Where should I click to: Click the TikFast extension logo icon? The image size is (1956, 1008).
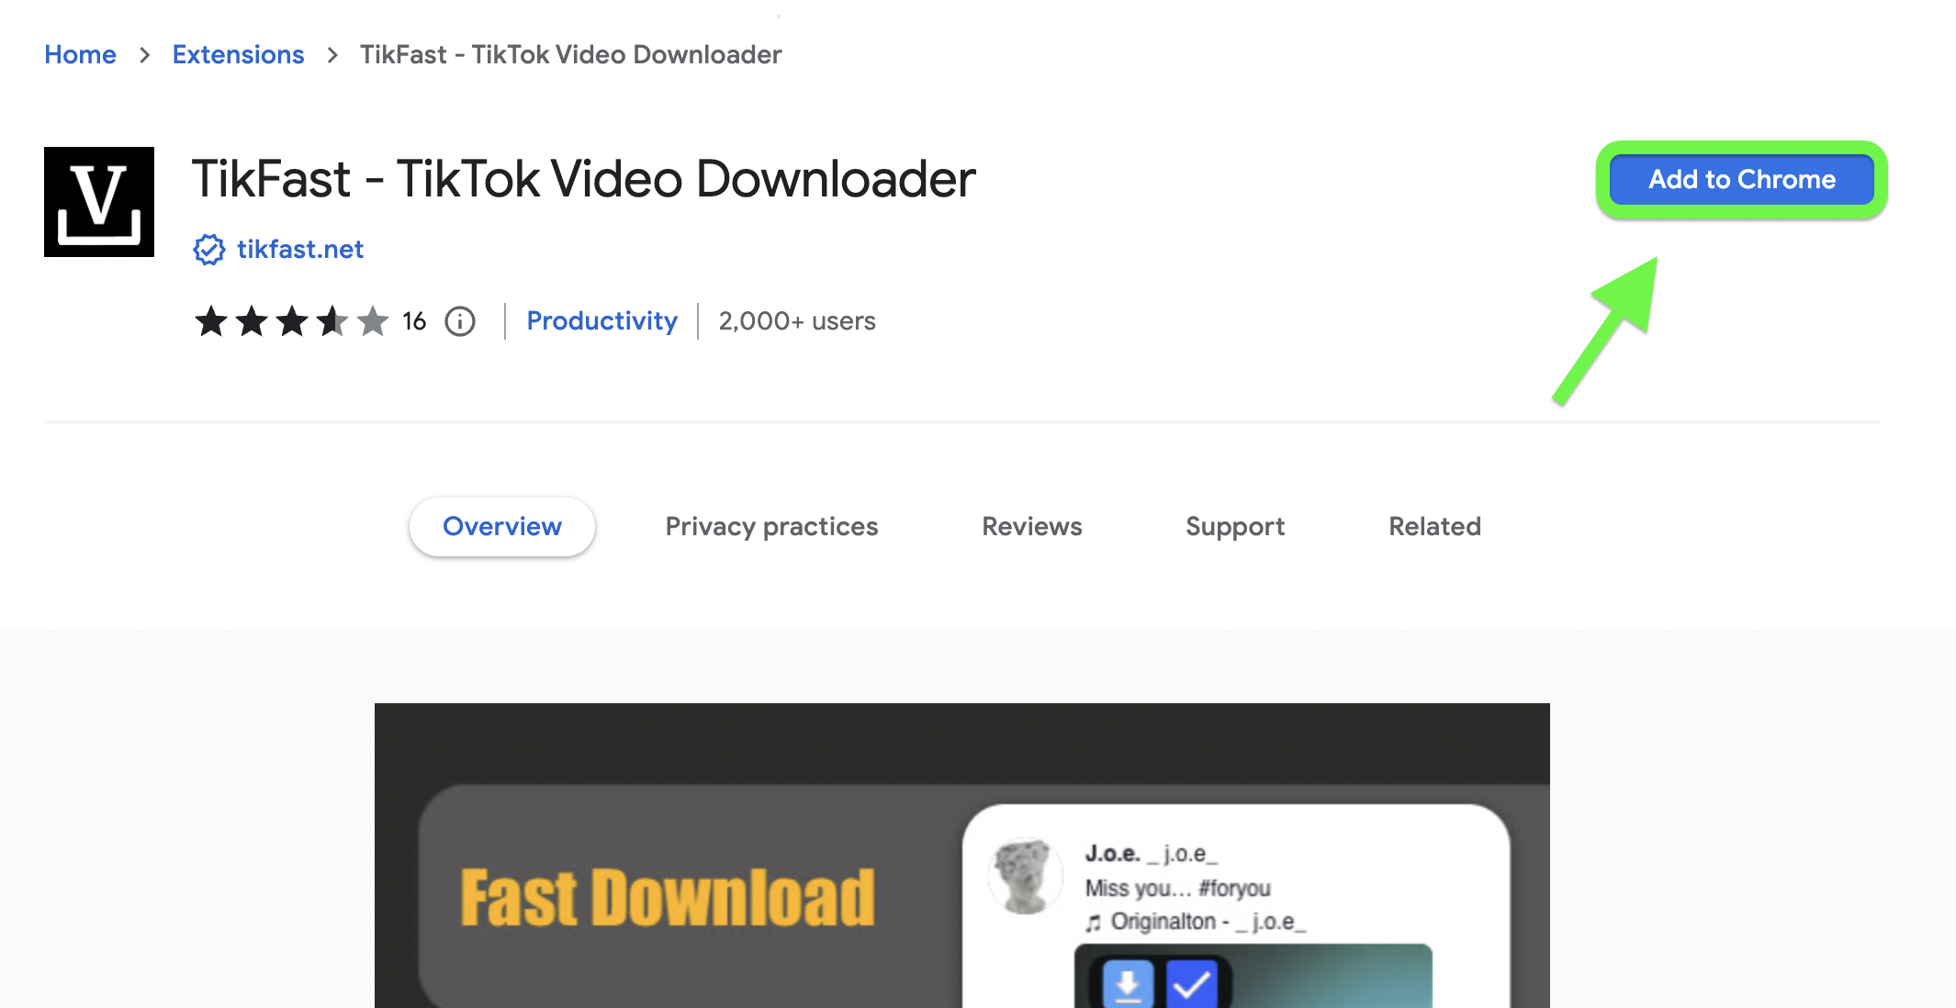(99, 202)
